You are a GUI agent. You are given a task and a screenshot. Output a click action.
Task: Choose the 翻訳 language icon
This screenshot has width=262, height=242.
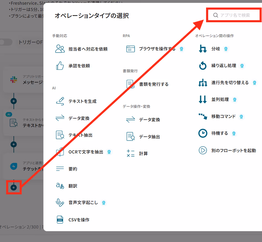tap(60, 186)
